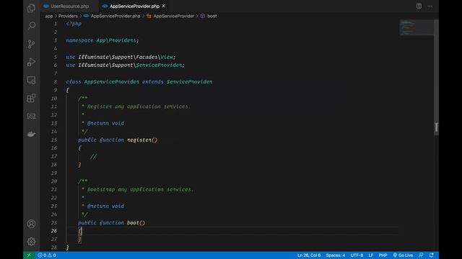Open the AppServiceProvider class breadcrumb
Viewport: 462px width, 259px height.
point(173,16)
